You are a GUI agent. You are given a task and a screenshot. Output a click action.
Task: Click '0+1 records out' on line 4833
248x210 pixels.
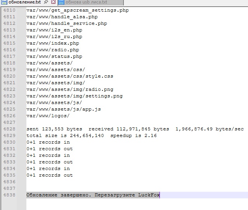click(x=50, y=162)
